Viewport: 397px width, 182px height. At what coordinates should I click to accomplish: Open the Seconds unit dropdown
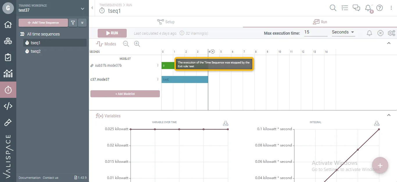(343, 32)
